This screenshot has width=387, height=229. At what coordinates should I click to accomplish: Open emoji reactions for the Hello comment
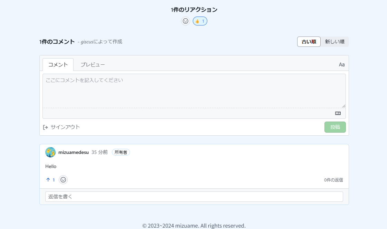click(x=63, y=180)
